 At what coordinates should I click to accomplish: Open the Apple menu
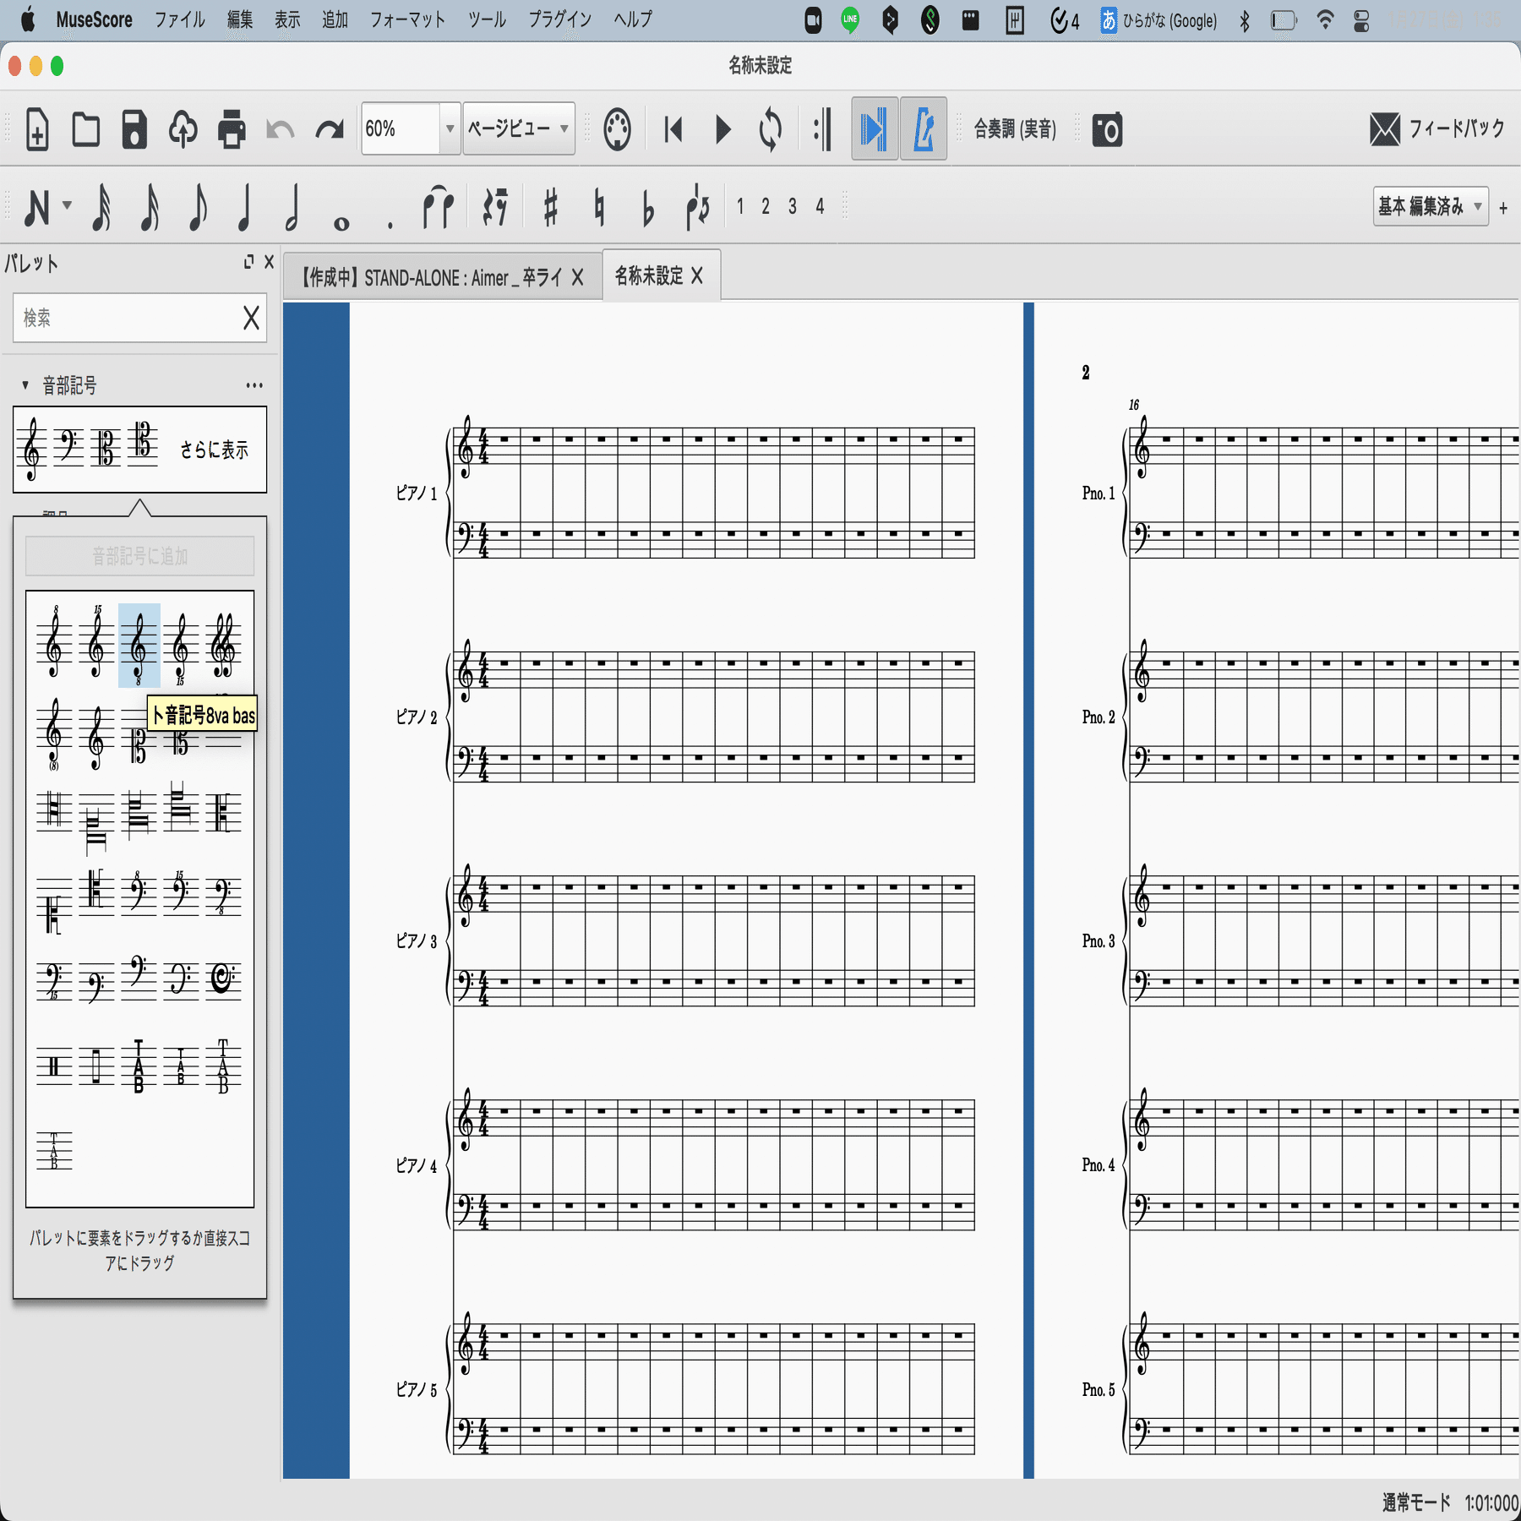[28, 19]
